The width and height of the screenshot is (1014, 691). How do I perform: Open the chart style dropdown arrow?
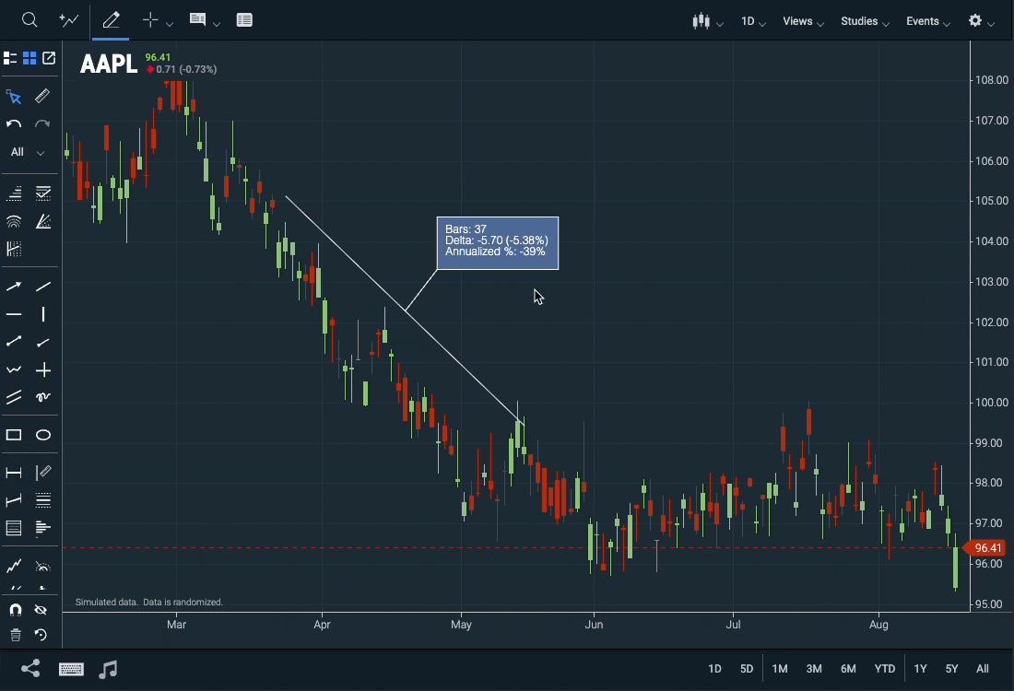(x=720, y=24)
